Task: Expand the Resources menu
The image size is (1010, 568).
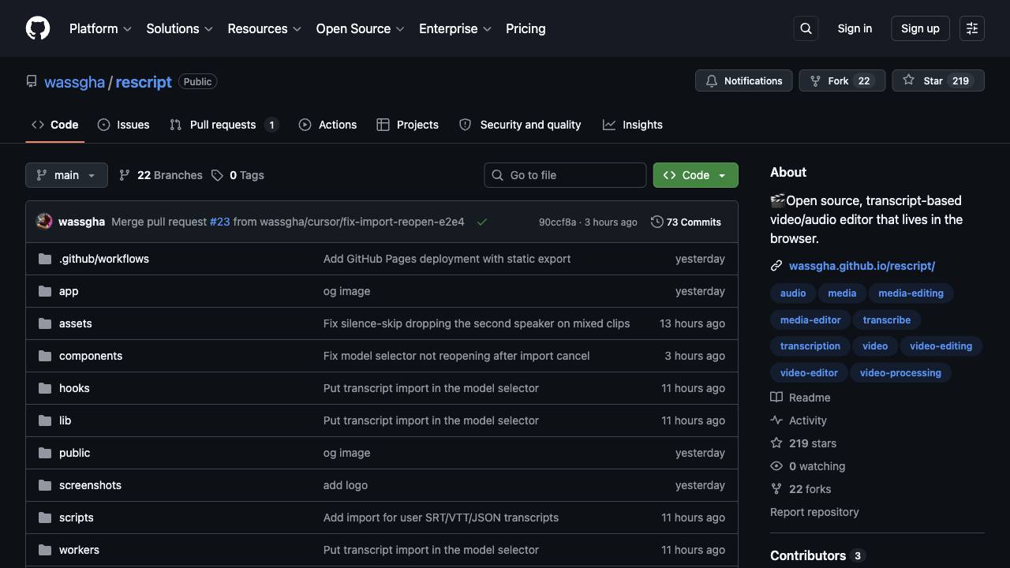Action: tap(264, 28)
